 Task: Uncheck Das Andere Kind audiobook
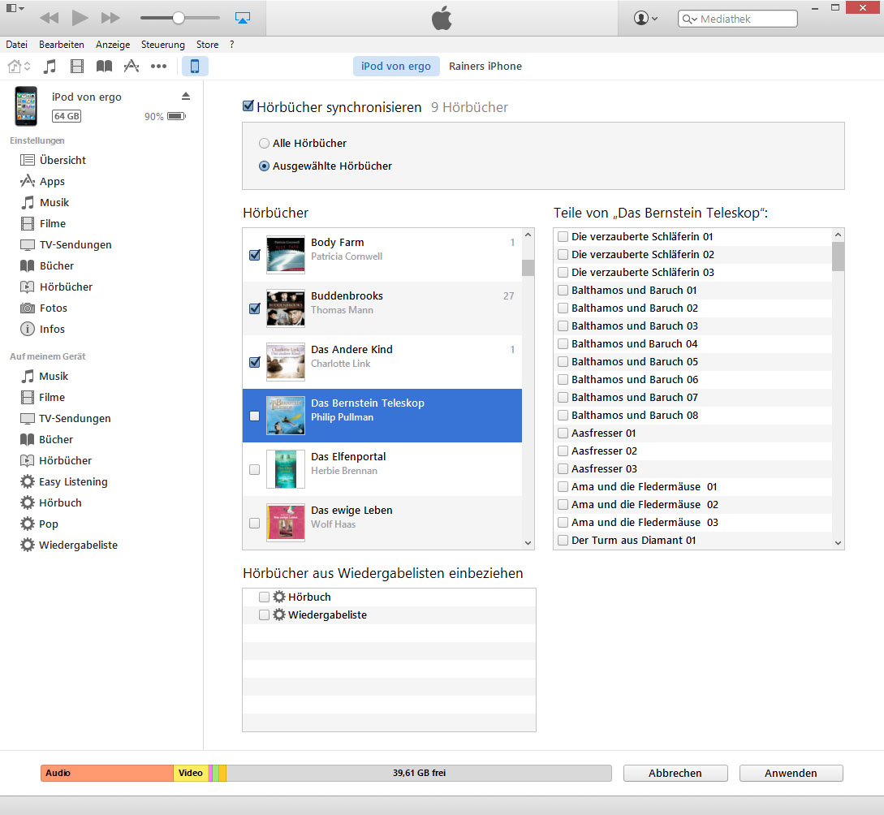[x=255, y=362]
